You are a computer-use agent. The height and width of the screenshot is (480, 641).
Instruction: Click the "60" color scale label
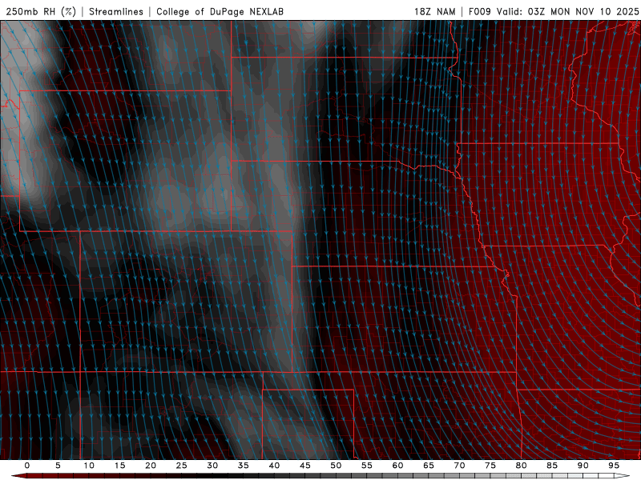coord(397,466)
